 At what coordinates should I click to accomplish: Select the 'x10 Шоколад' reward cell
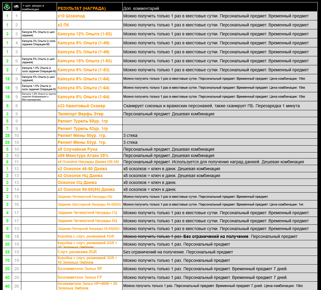(x=71, y=16)
